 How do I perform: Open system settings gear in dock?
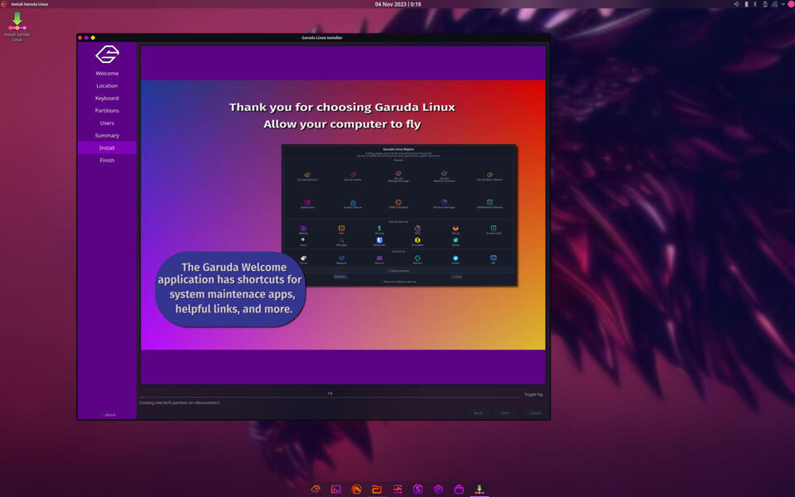pyautogui.click(x=439, y=489)
